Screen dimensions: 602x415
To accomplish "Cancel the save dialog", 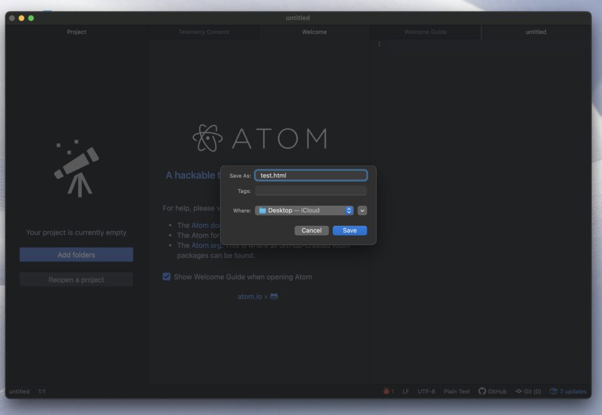I will [312, 230].
